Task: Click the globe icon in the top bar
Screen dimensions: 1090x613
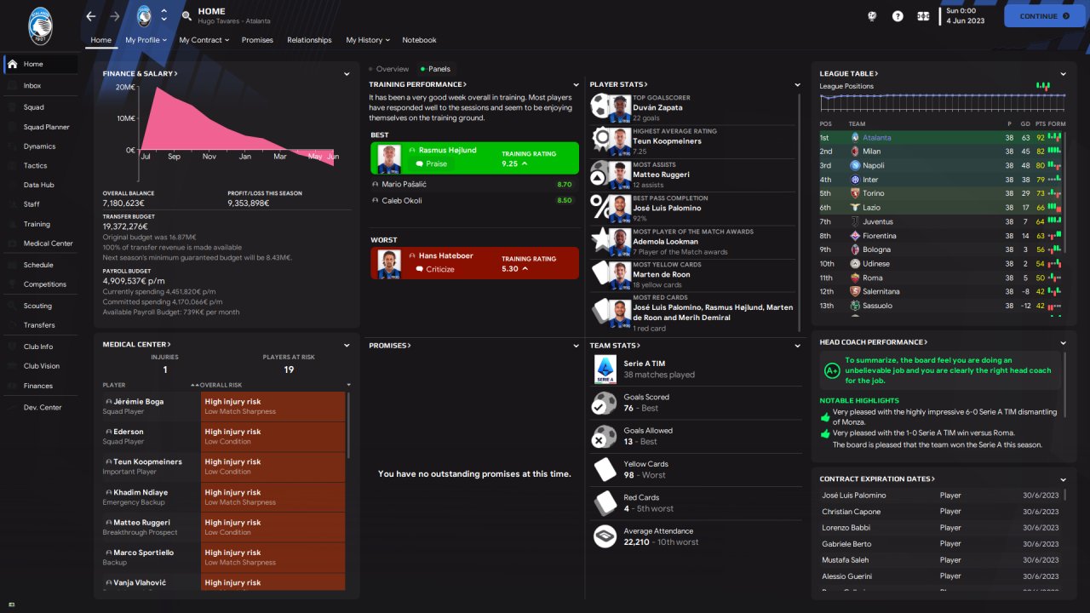Action: click(x=873, y=16)
